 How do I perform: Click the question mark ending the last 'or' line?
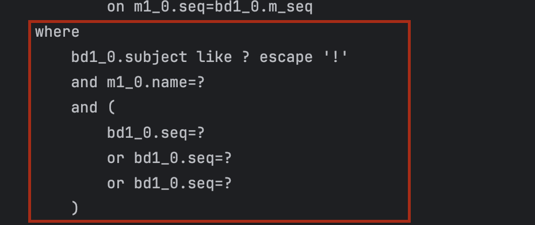(228, 184)
